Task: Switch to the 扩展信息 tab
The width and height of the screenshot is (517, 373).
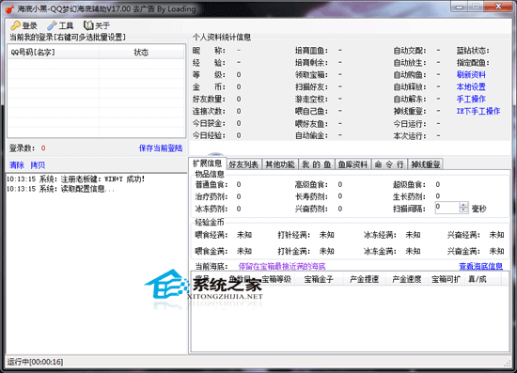Action: (208, 163)
